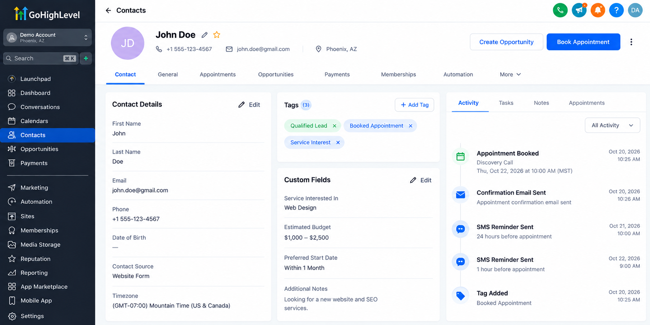The width and height of the screenshot is (650, 325).
Task: Click the sidebar Search field
Action: 41,58
